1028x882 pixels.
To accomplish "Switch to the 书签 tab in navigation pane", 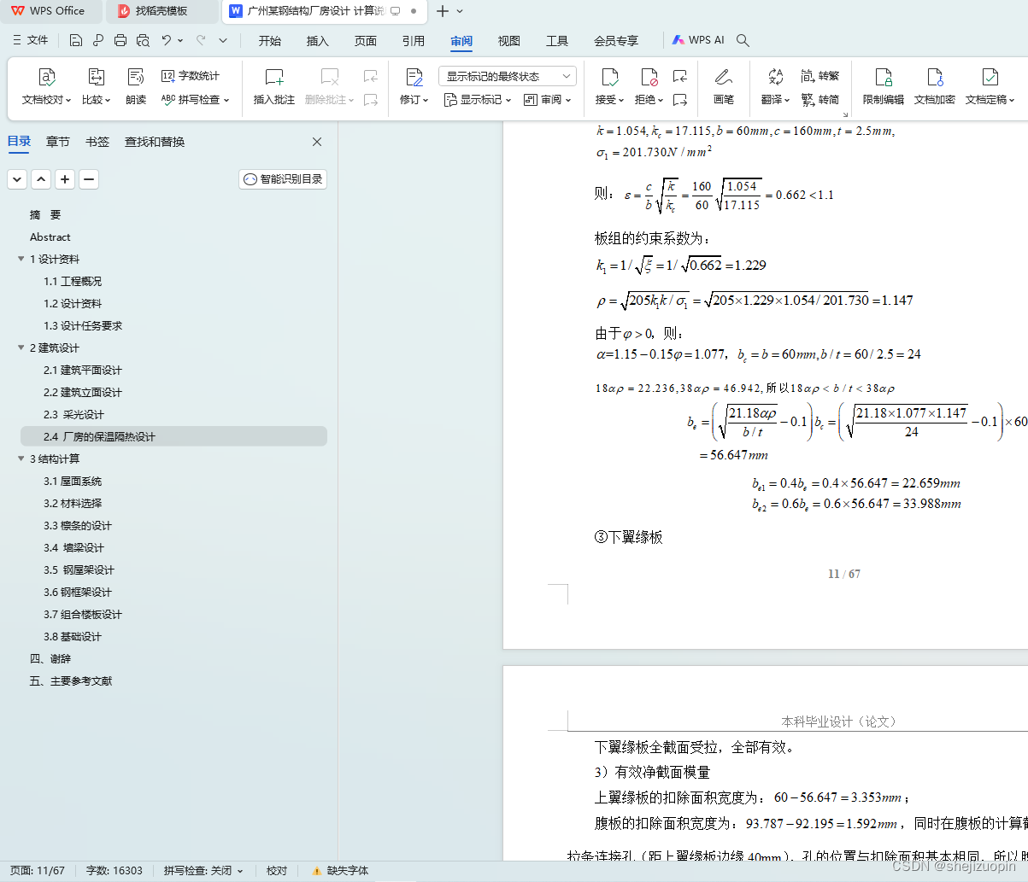I will click(97, 142).
